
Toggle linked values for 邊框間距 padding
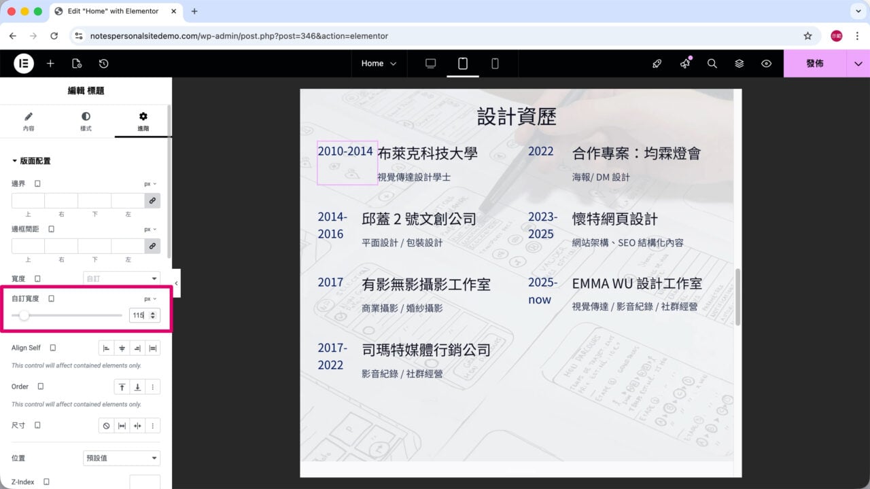tap(152, 246)
